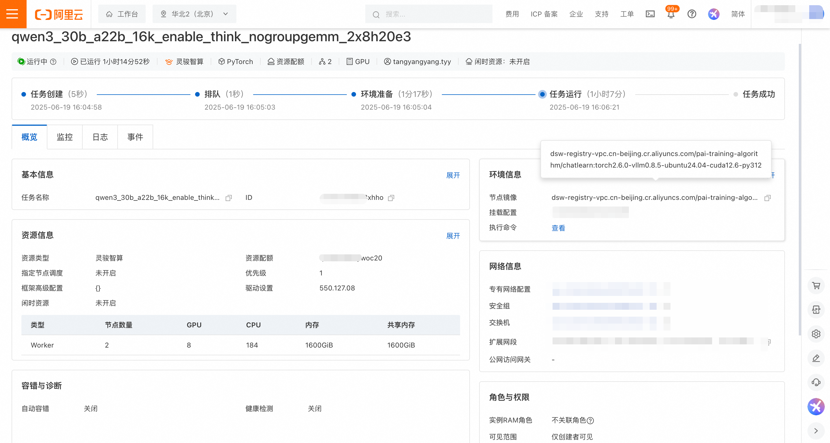This screenshot has height=443, width=830.
Task: Click the 环境准备 stage marker
Action: (353, 94)
